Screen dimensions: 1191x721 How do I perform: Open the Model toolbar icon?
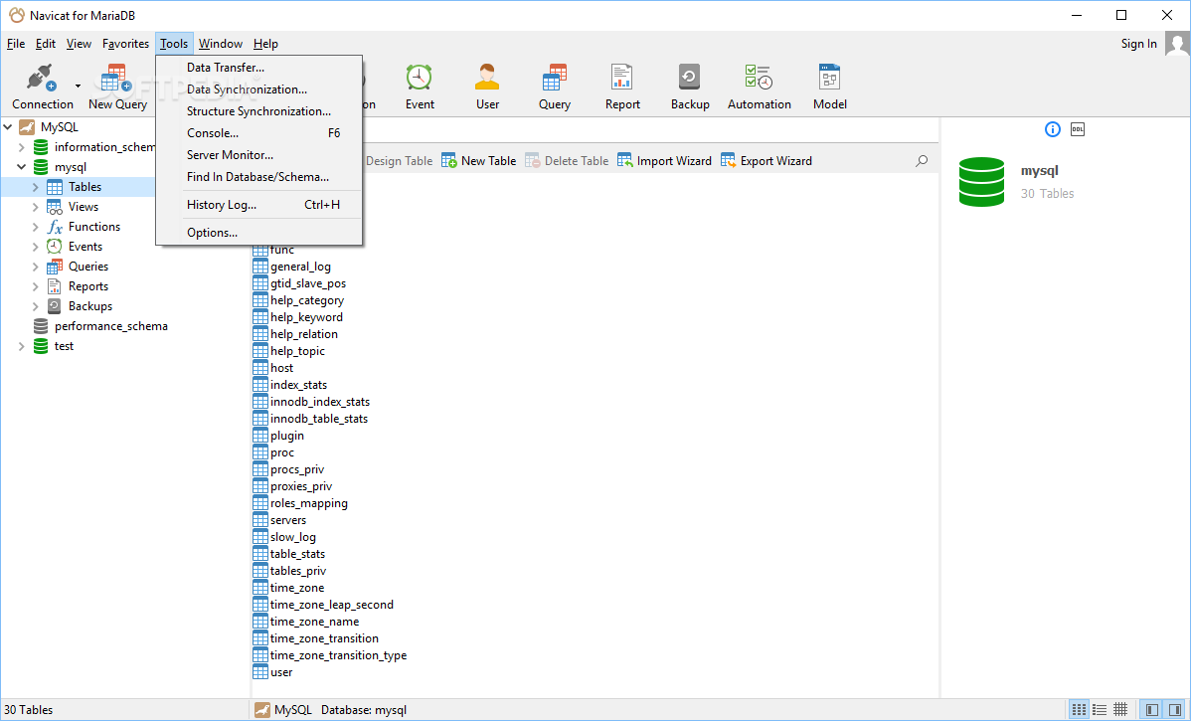[829, 88]
